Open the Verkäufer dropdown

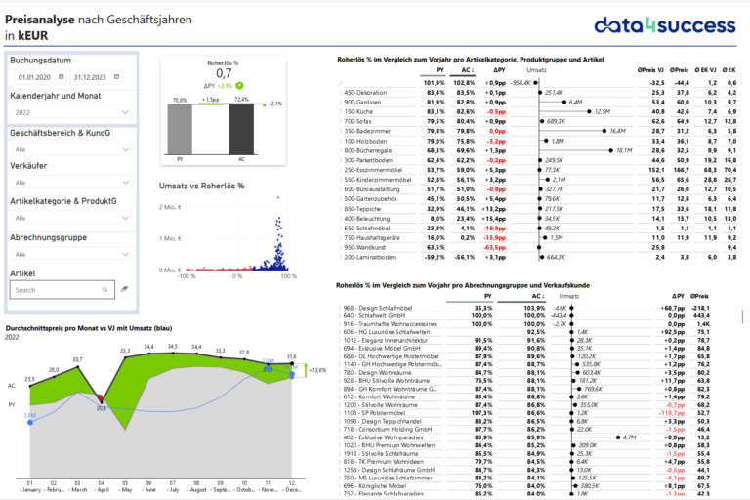pyautogui.click(x=71, y=183)
